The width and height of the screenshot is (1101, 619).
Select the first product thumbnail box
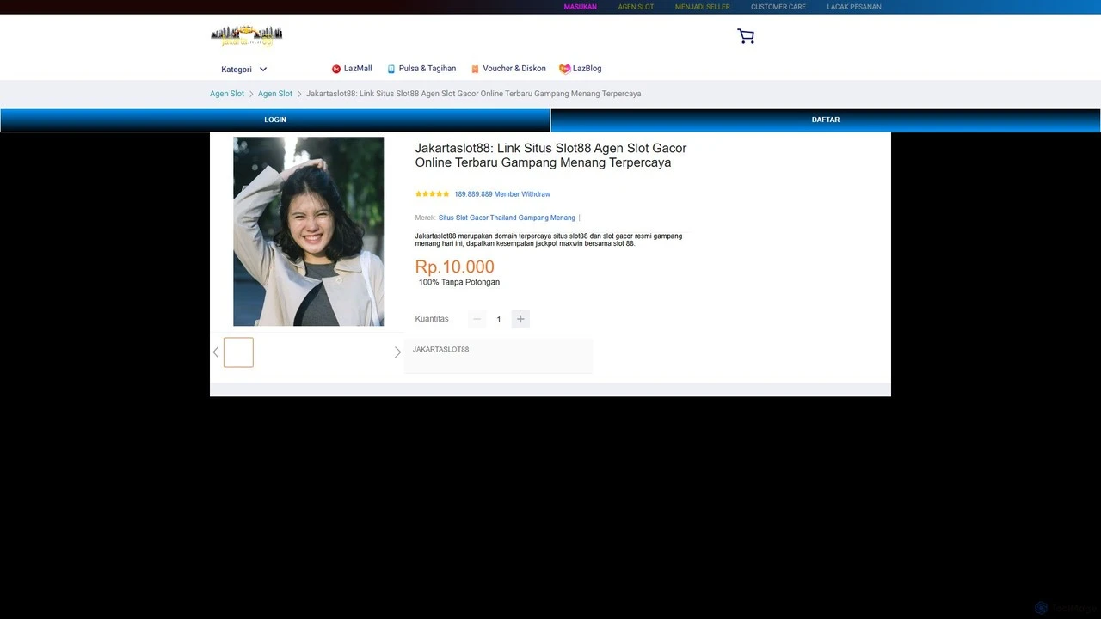[238, 352]
